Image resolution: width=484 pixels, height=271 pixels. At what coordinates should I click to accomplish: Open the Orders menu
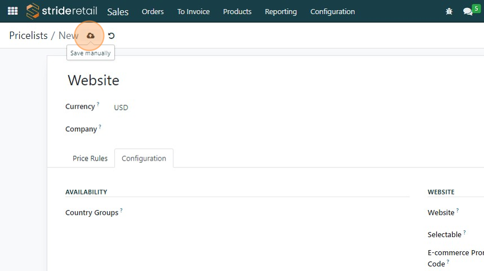[153, 11]
